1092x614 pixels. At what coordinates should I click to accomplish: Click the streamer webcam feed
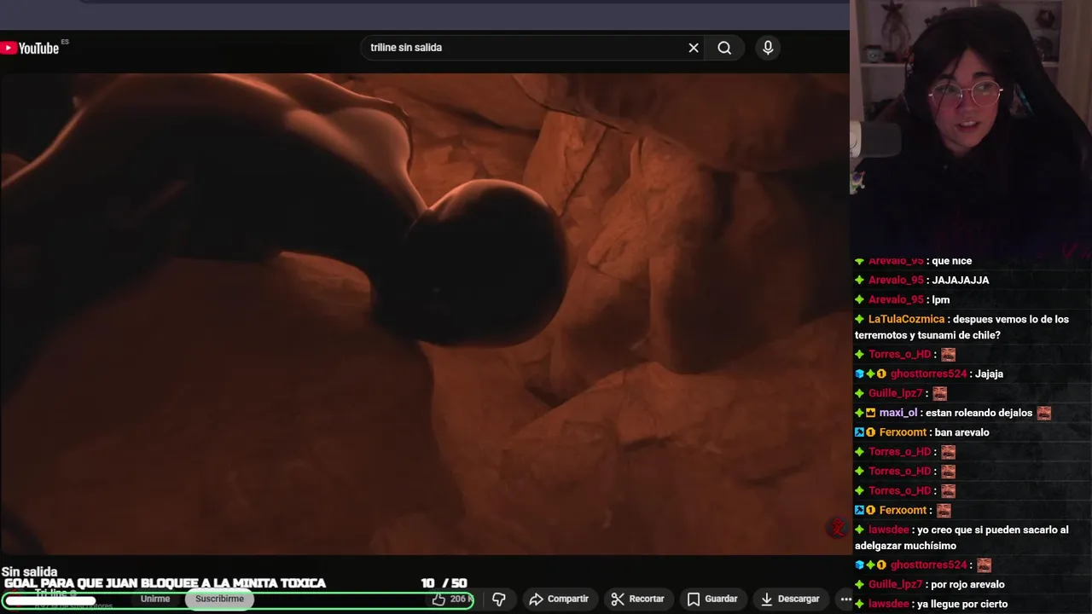coord(971,126)
